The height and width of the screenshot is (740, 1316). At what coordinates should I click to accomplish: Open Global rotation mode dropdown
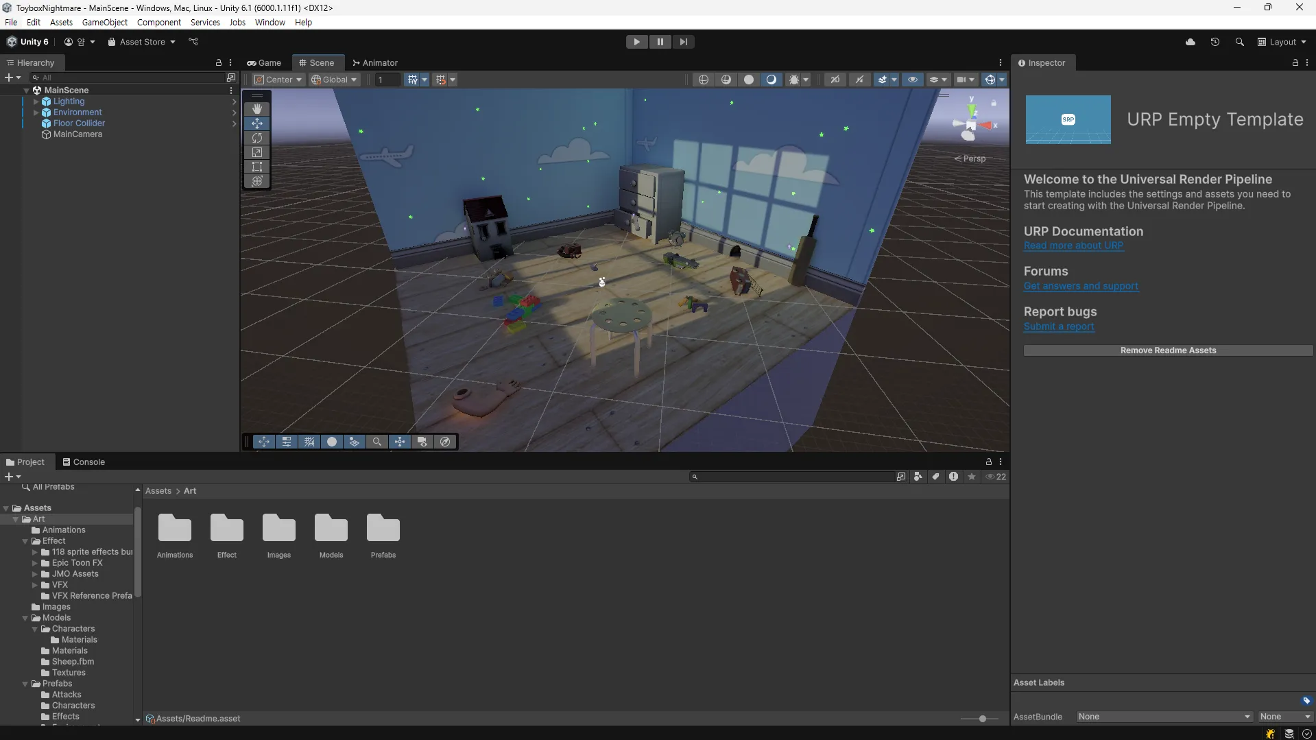point(334,80)
